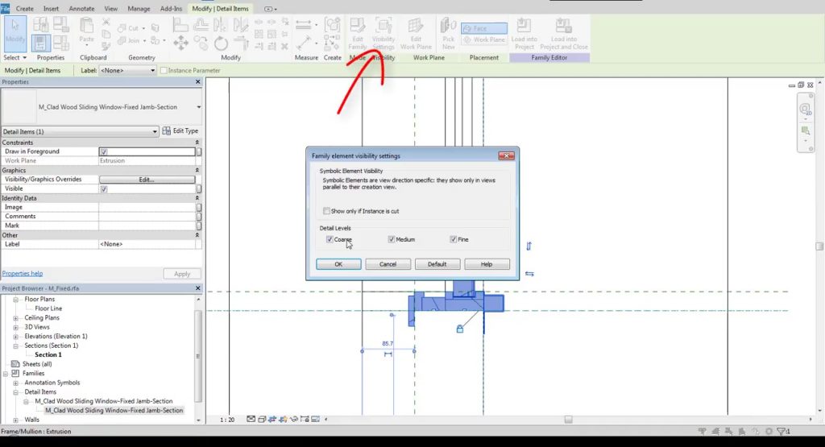
Task: Click OK in visibility settings dialog
Action: point(338,264)
